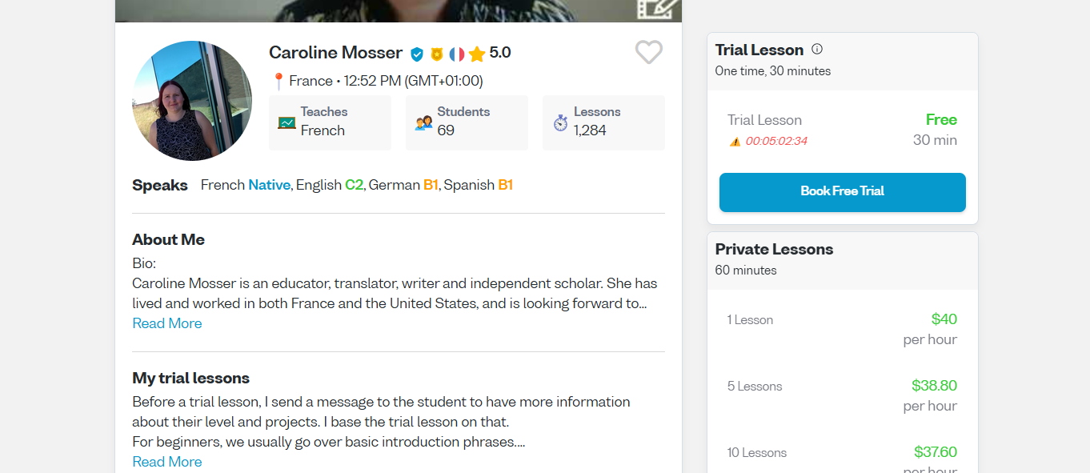Select the French flag icon
This screenshot has width=1090, height=473.
[456, 53]
